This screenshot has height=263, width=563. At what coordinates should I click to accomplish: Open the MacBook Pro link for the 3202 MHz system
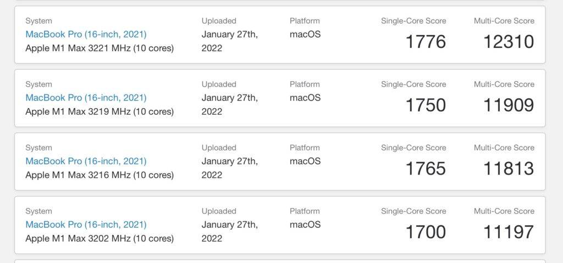[86, 225]
